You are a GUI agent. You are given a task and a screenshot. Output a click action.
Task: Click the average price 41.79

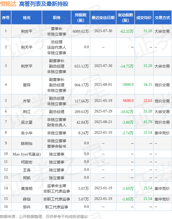(148, 122)
